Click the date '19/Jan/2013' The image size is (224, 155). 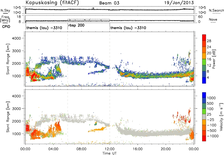coord(179,3)
